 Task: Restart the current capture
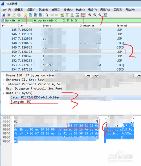(x=14, y=15)
